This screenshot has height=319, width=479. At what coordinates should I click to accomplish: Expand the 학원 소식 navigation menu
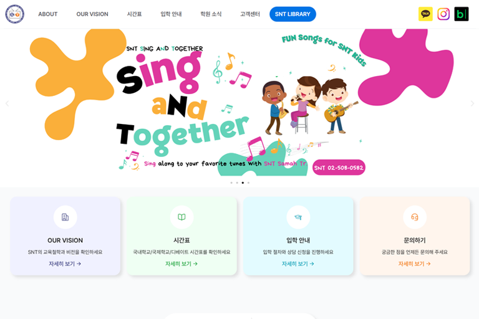(211, 14)
